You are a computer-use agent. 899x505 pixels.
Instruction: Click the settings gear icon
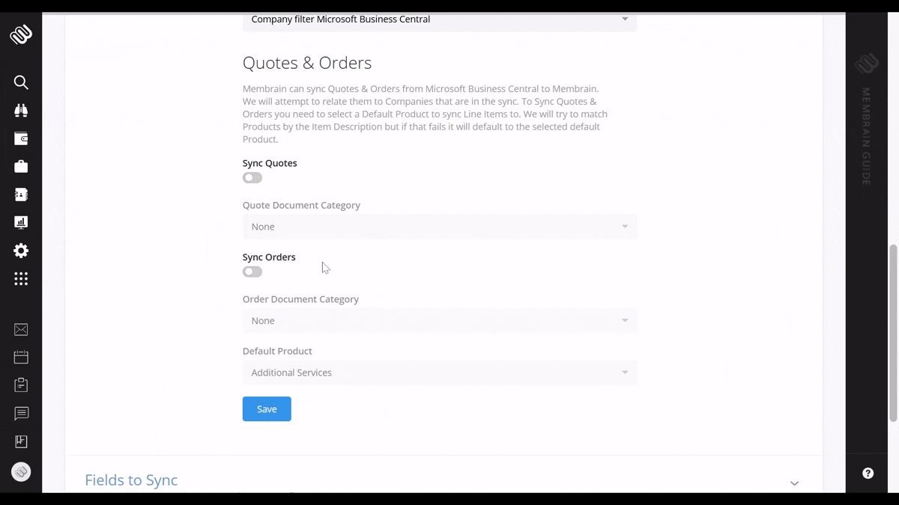click(21, 251)
